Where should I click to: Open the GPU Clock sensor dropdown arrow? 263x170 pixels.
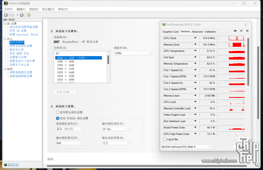click(x=195, y=38)
